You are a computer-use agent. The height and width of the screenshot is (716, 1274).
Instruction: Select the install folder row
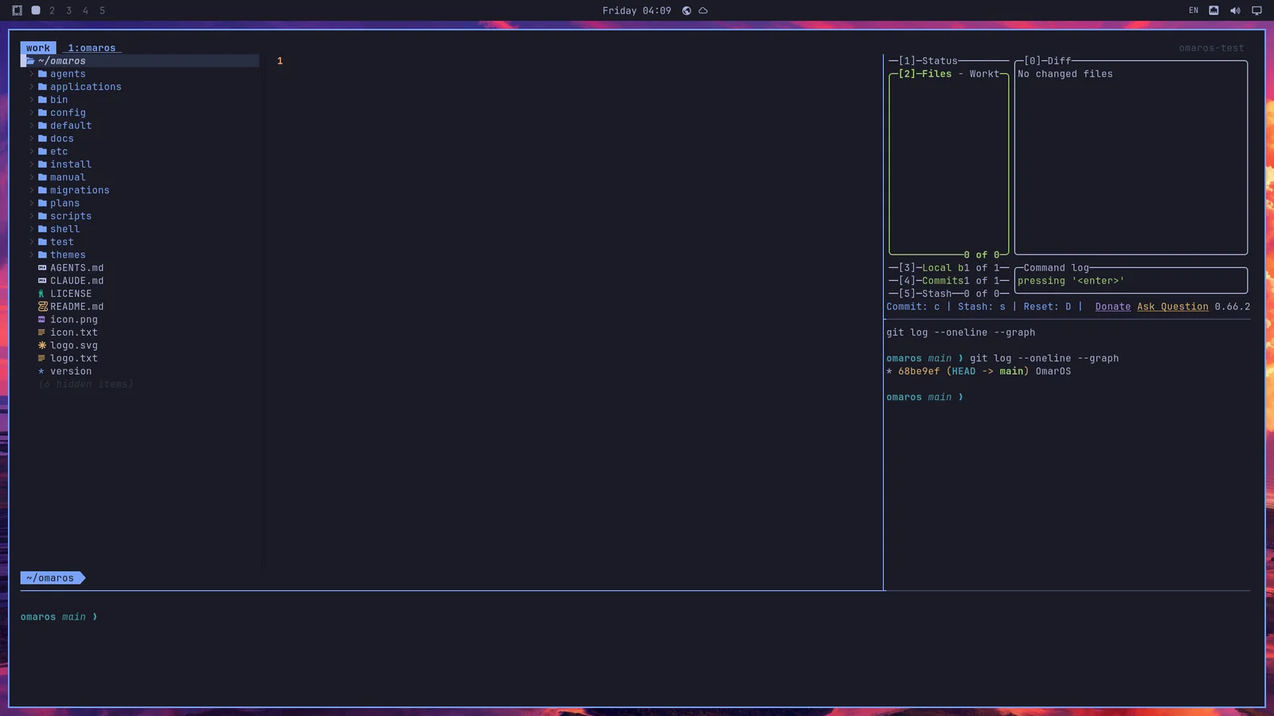(x=139, y=165)
